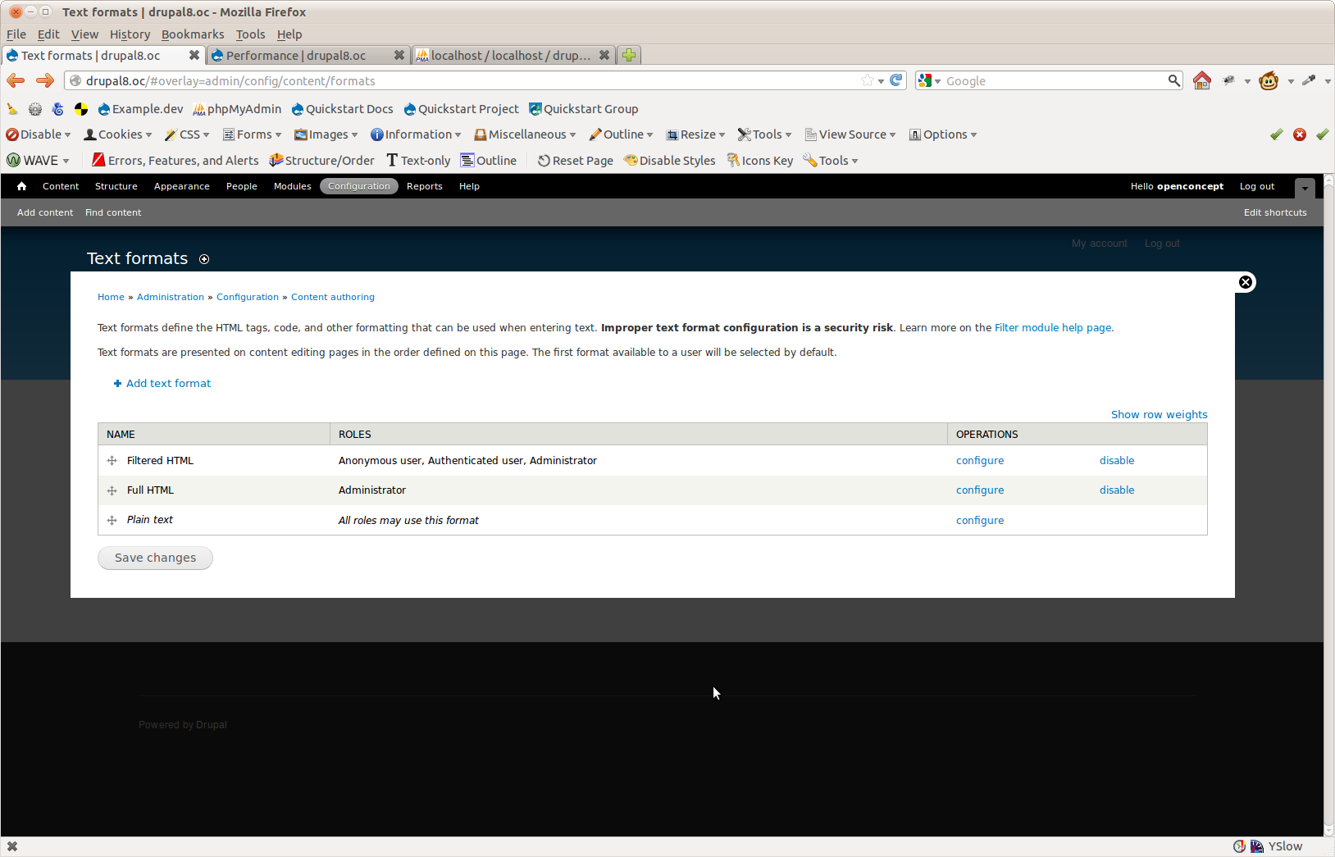1335x857 pixels.
Task: Open the Structure admin menu item
Action: pos(116,186)
